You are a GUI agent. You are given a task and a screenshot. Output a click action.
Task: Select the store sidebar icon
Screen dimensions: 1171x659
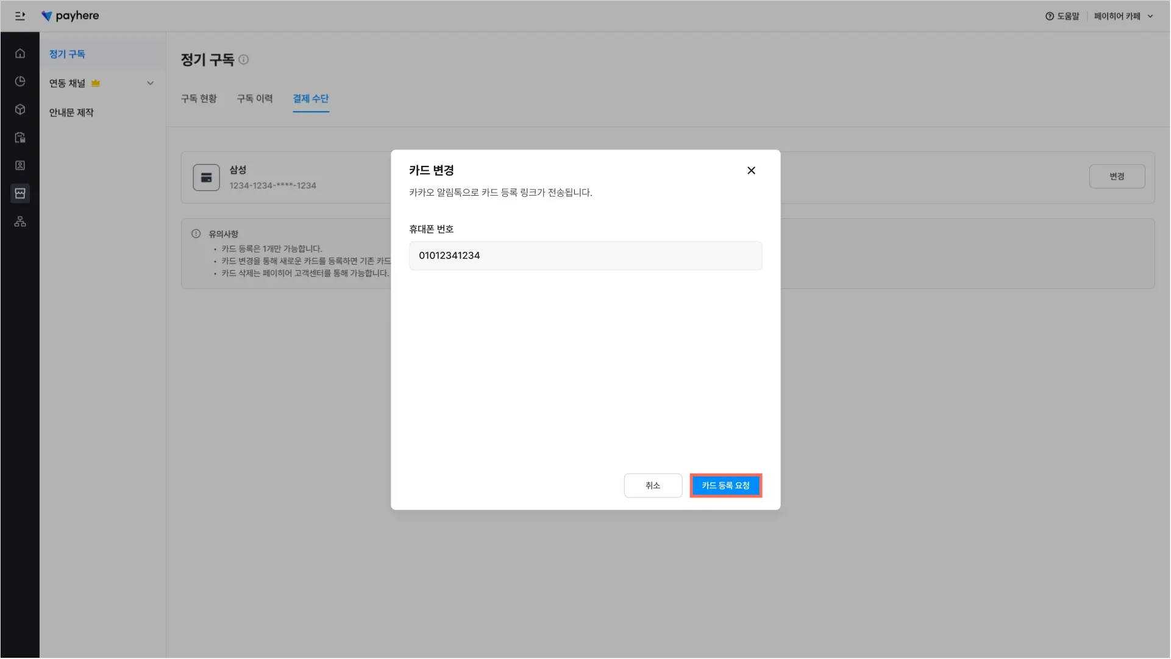coord(20,194)
